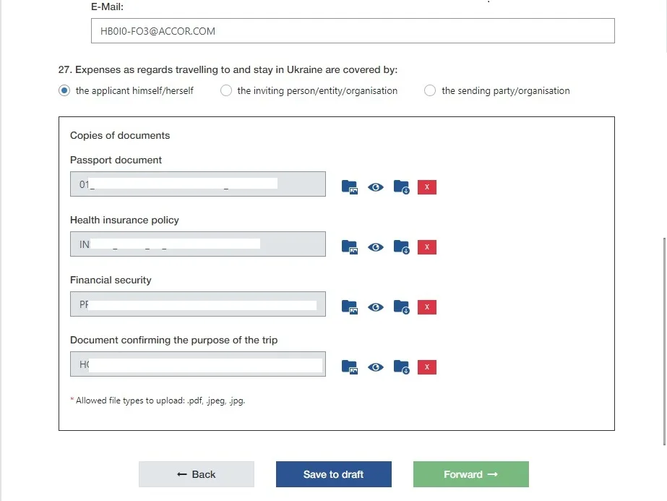This screenshot has width=667, height=501.
Task: Upload a file for Passport document
Action: [x=350, y=187]
